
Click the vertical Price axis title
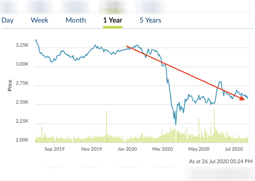[10, 86]
